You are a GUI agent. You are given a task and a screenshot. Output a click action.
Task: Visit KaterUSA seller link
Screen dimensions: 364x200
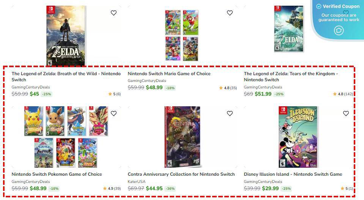click(137, 181)
